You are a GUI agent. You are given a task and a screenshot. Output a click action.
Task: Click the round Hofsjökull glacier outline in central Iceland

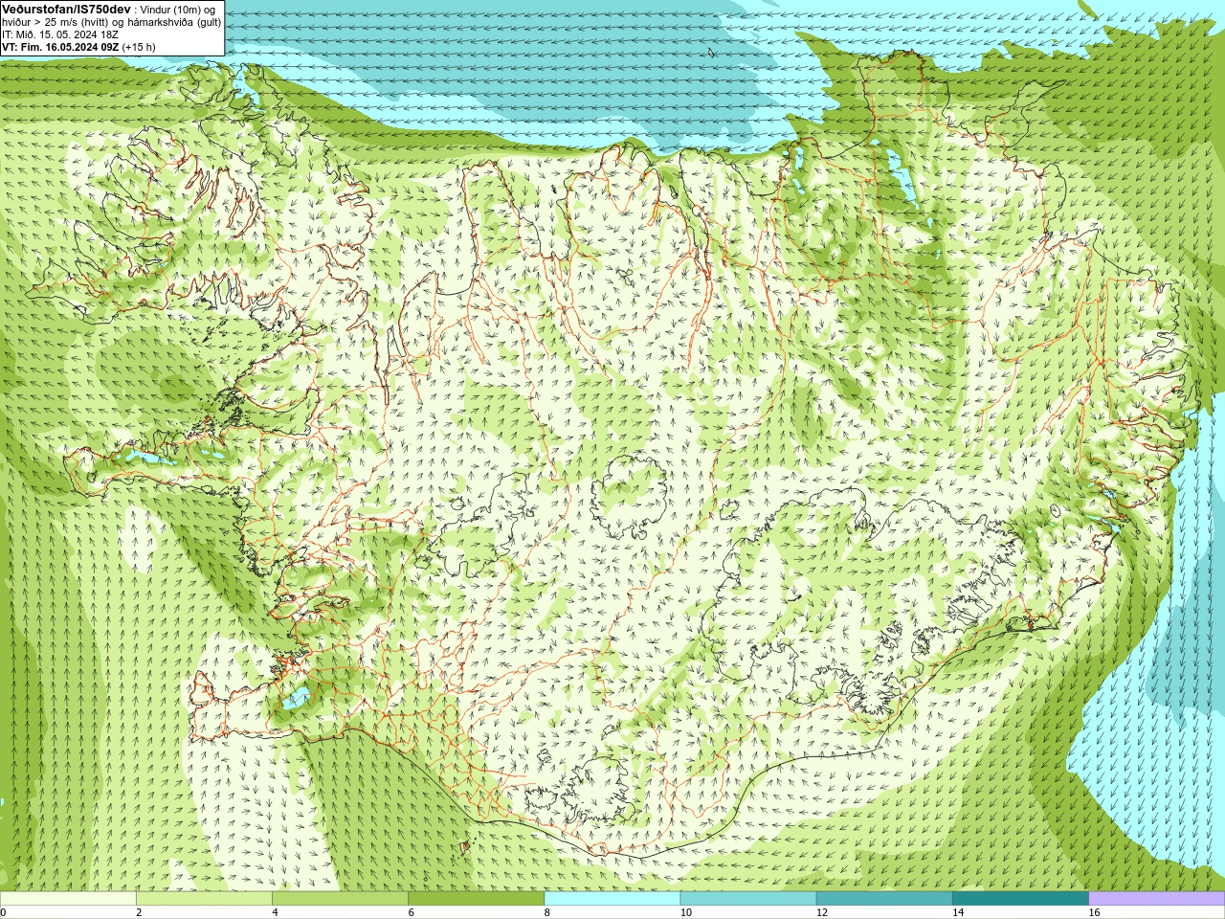630,497
